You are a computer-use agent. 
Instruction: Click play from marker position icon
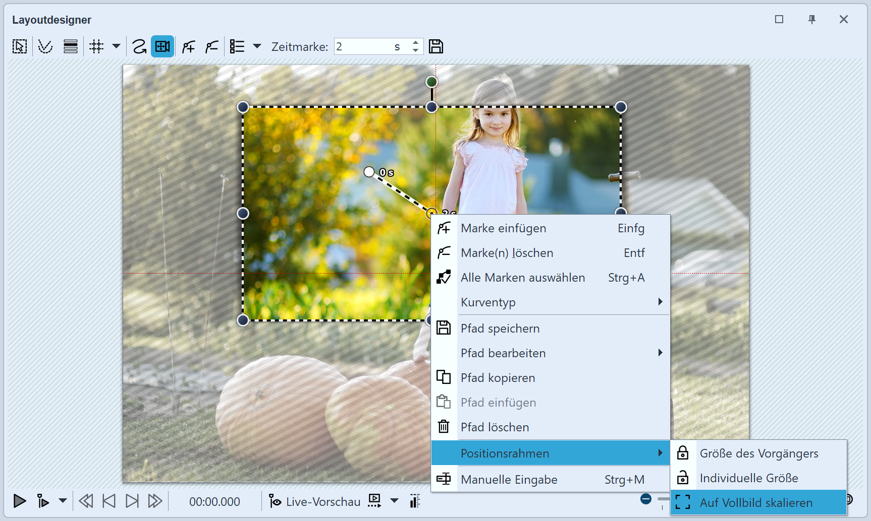point(43,501)
